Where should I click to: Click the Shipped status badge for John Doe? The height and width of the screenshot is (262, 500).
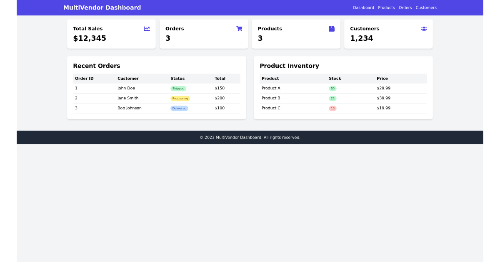click(178, 88)
